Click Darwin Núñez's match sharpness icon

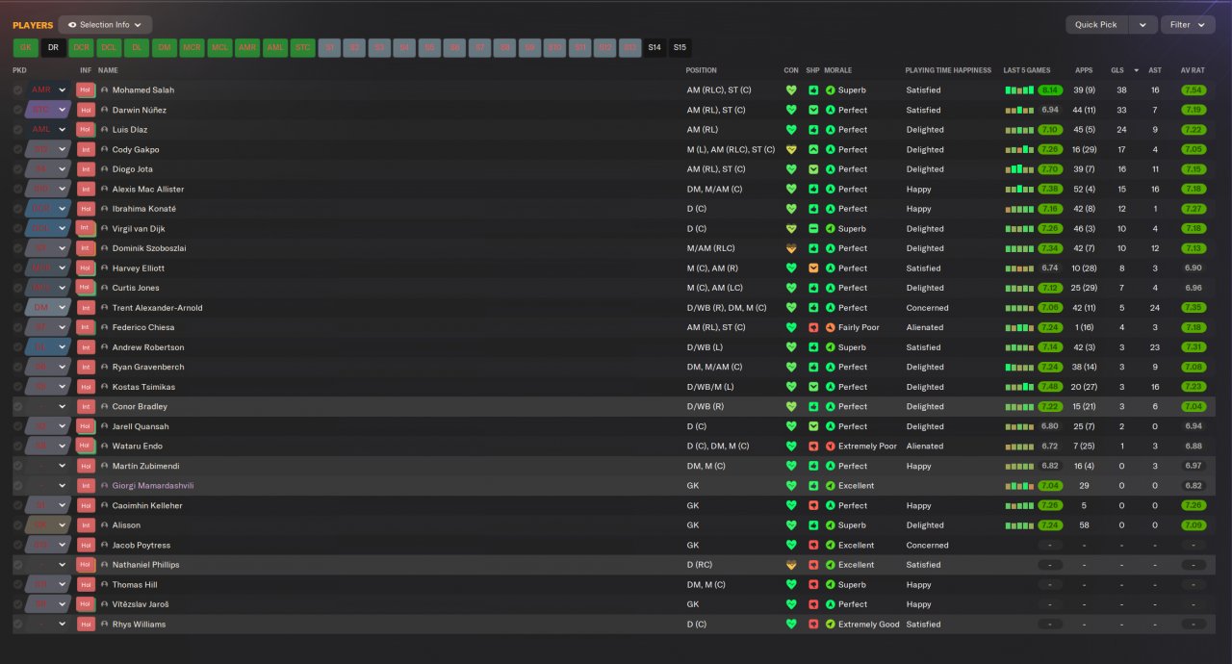[x=813, y=110]
